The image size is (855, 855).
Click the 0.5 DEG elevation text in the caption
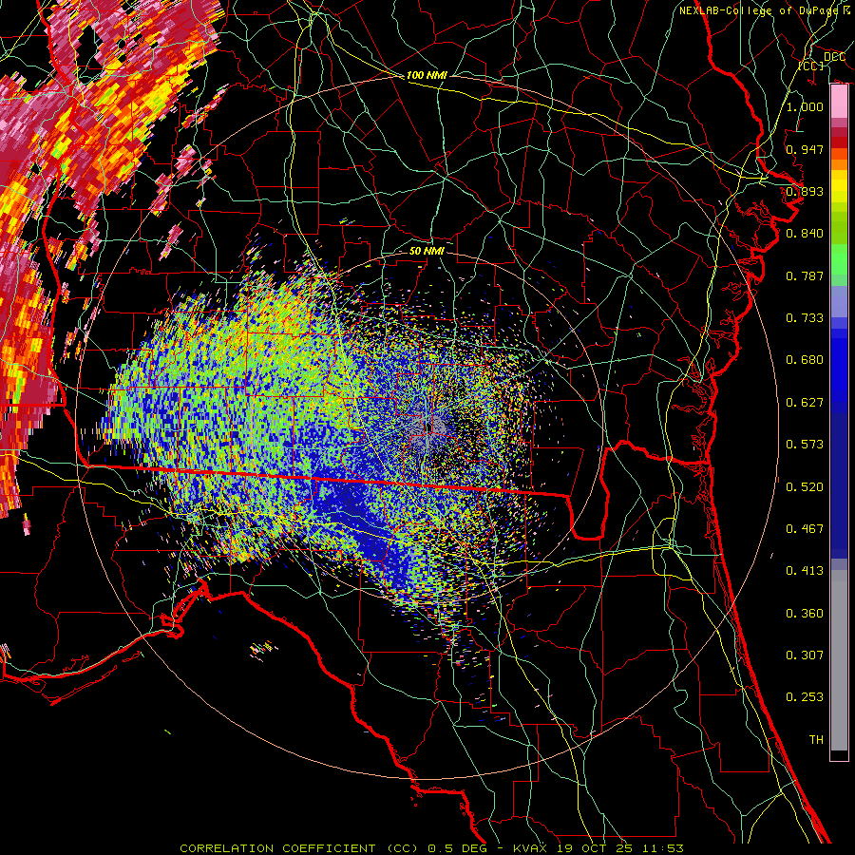459,848
